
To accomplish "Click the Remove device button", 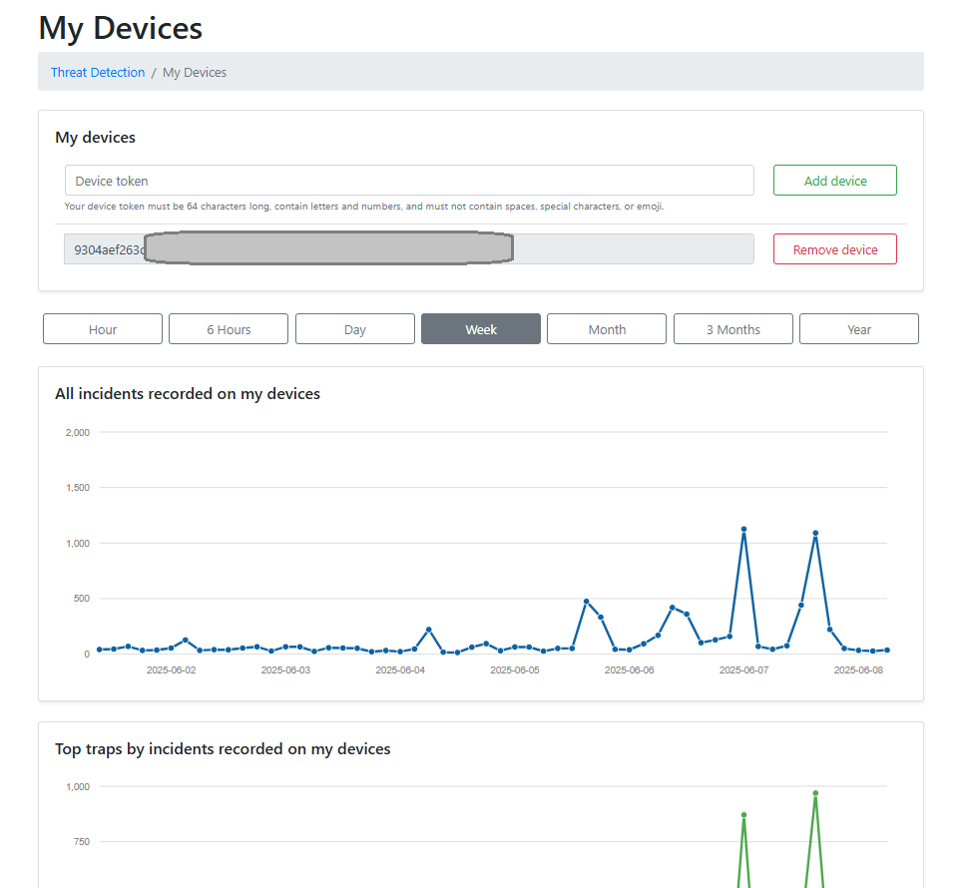I will pos(835,249).
